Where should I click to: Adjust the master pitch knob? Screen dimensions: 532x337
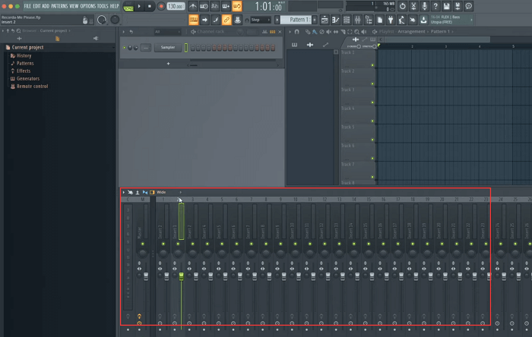[115, 20]
